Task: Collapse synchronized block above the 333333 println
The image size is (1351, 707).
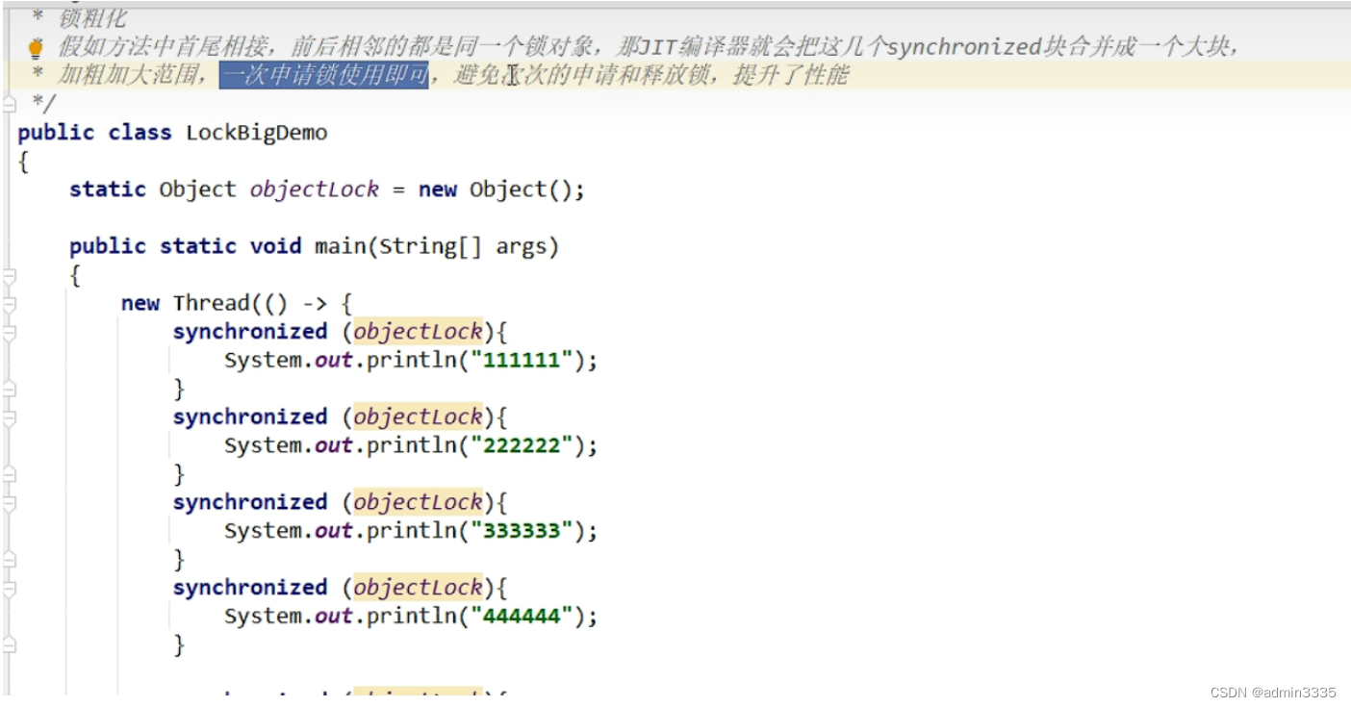Action: [x=10, y=503]
